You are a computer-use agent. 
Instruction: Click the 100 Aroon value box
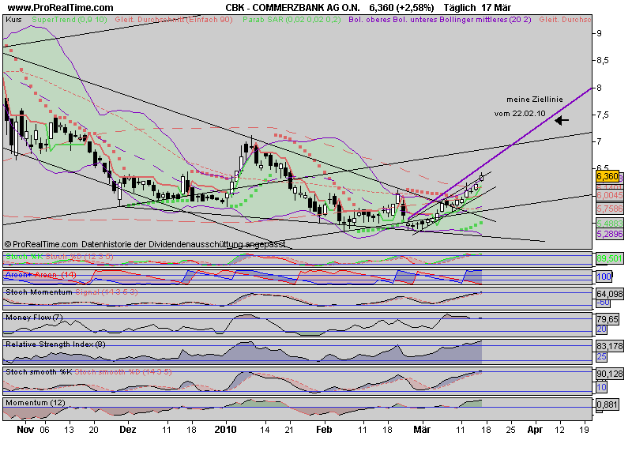pyautogui.click(x=604, y=276)
